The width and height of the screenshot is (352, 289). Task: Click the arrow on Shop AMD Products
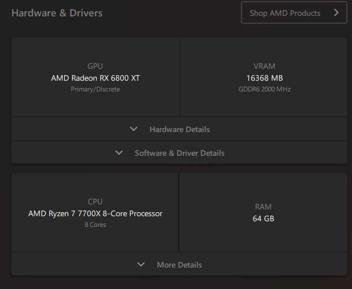pyautogui.click(x=336, y=12)
